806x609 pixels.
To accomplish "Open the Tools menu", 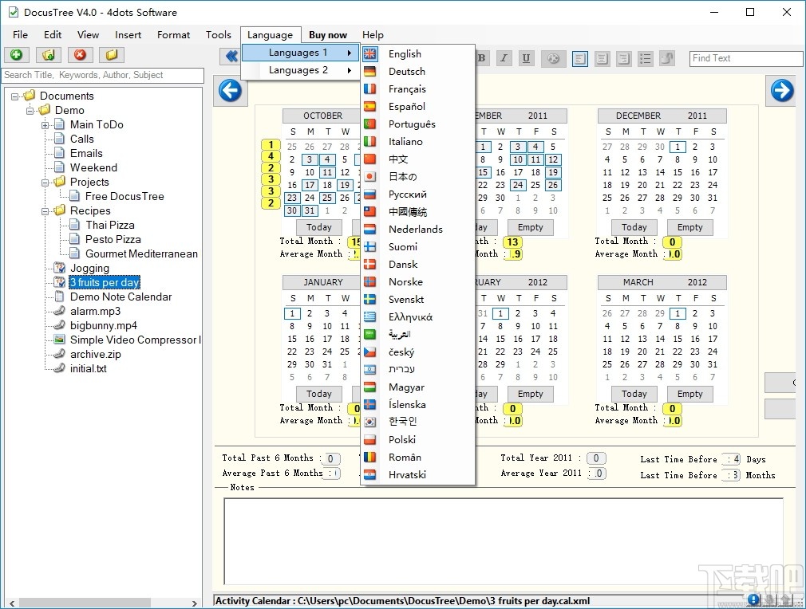I will pyautogui.click(x=219, y=35).
